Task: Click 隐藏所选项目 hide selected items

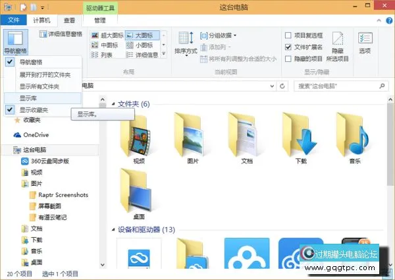Action: (x=337, y=47)
